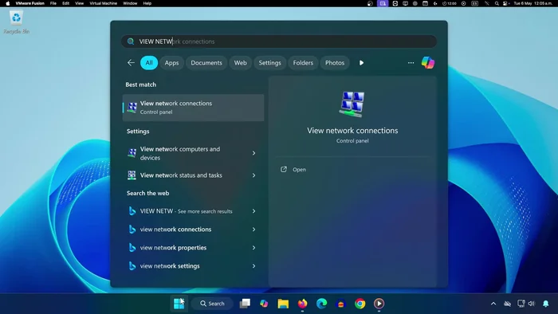Open notifications bell in system tray
The width and height of the screenshot is (558, 314).
point(545,304)
